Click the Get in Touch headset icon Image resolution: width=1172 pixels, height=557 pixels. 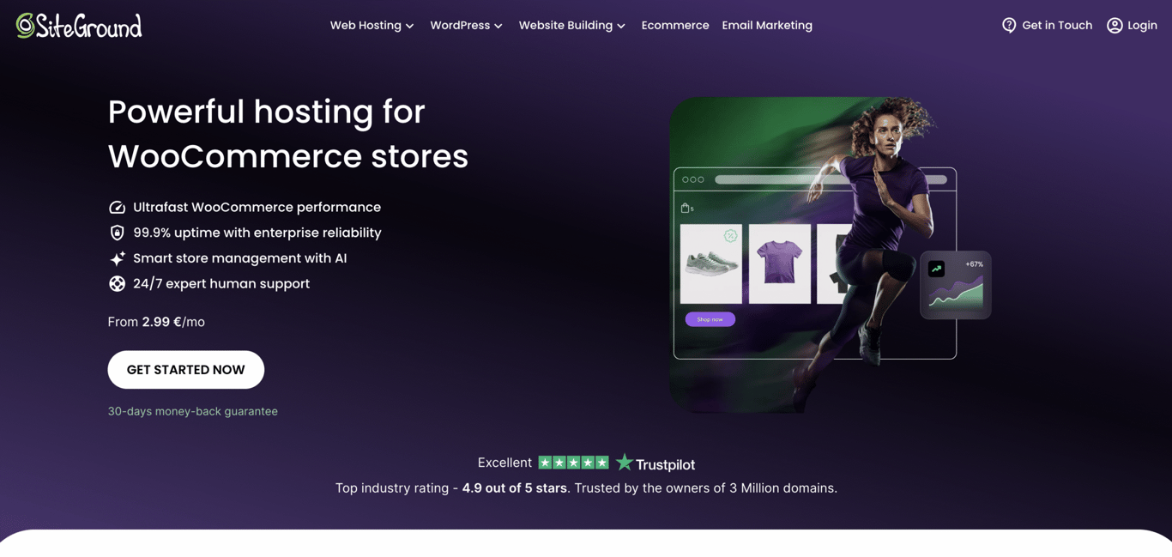(1009, 25)
